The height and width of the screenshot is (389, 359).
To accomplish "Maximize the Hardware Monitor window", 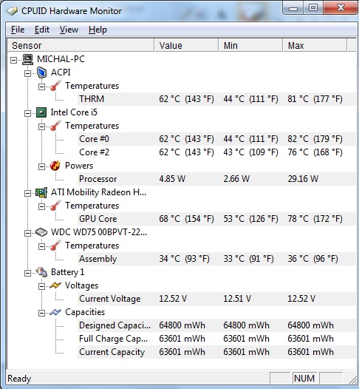I will point(313,8).
